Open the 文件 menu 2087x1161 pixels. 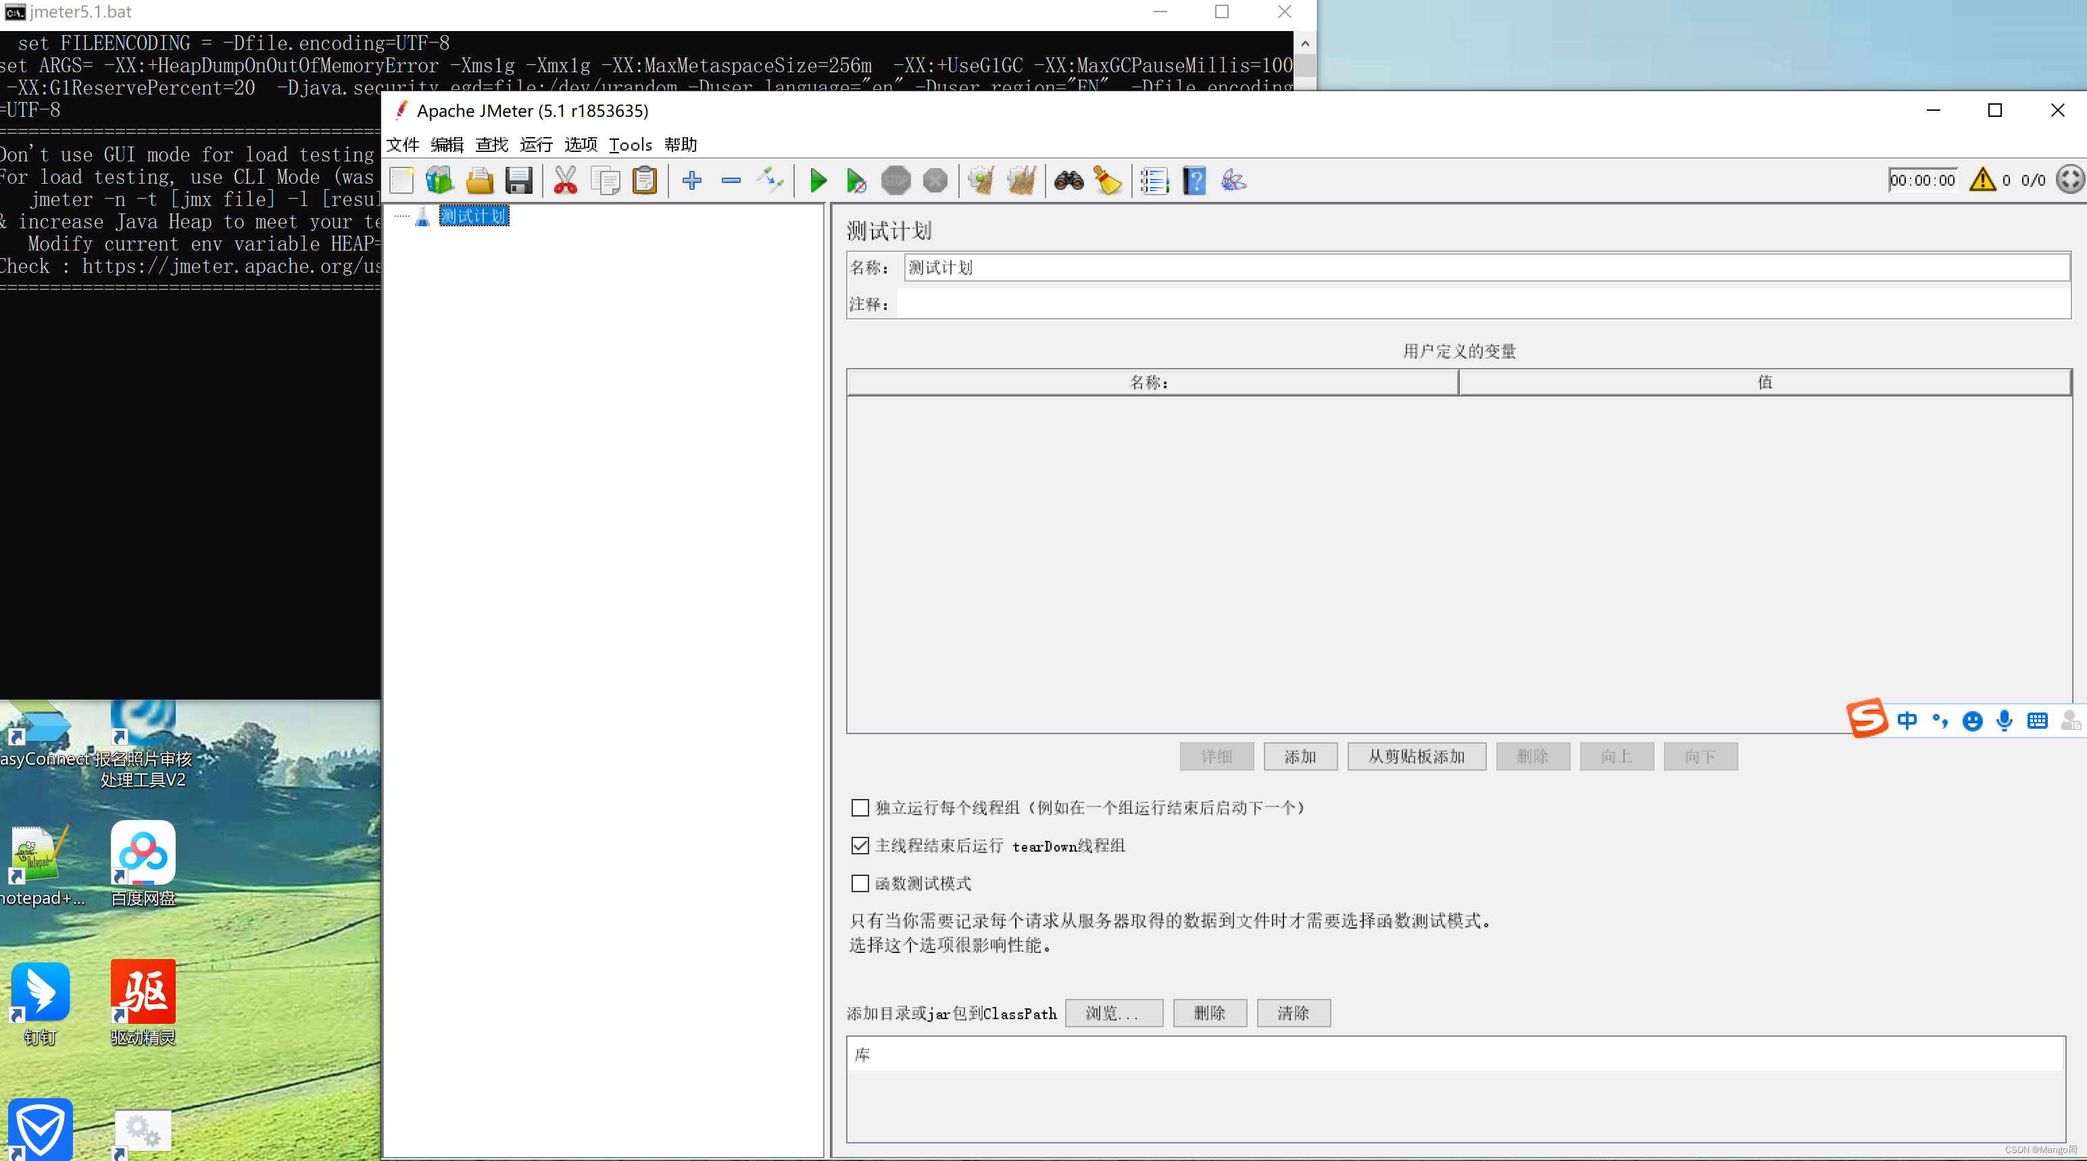(403, 145)
